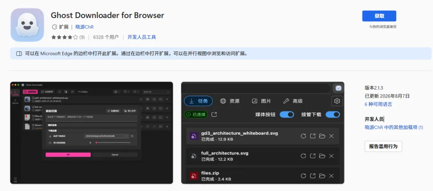Click the plus add-task sidebar icon in app screenshot

[15, 101]
